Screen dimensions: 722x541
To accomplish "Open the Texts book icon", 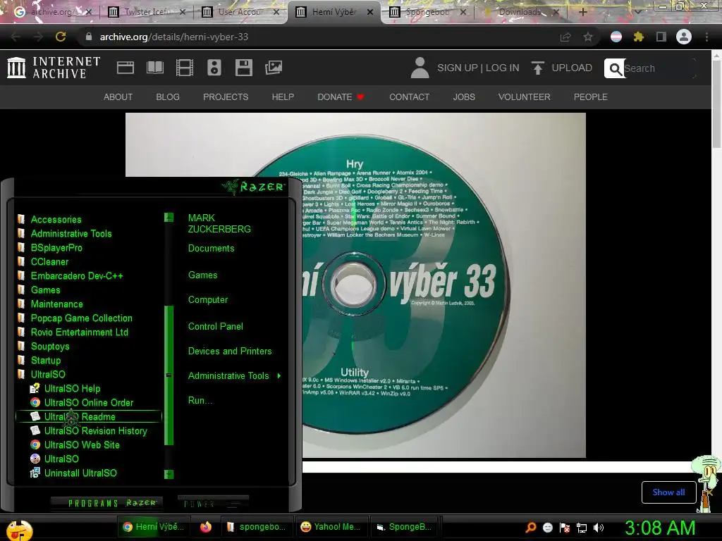I will point(154,68).
